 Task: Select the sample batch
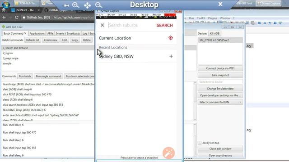pos(48,63)
